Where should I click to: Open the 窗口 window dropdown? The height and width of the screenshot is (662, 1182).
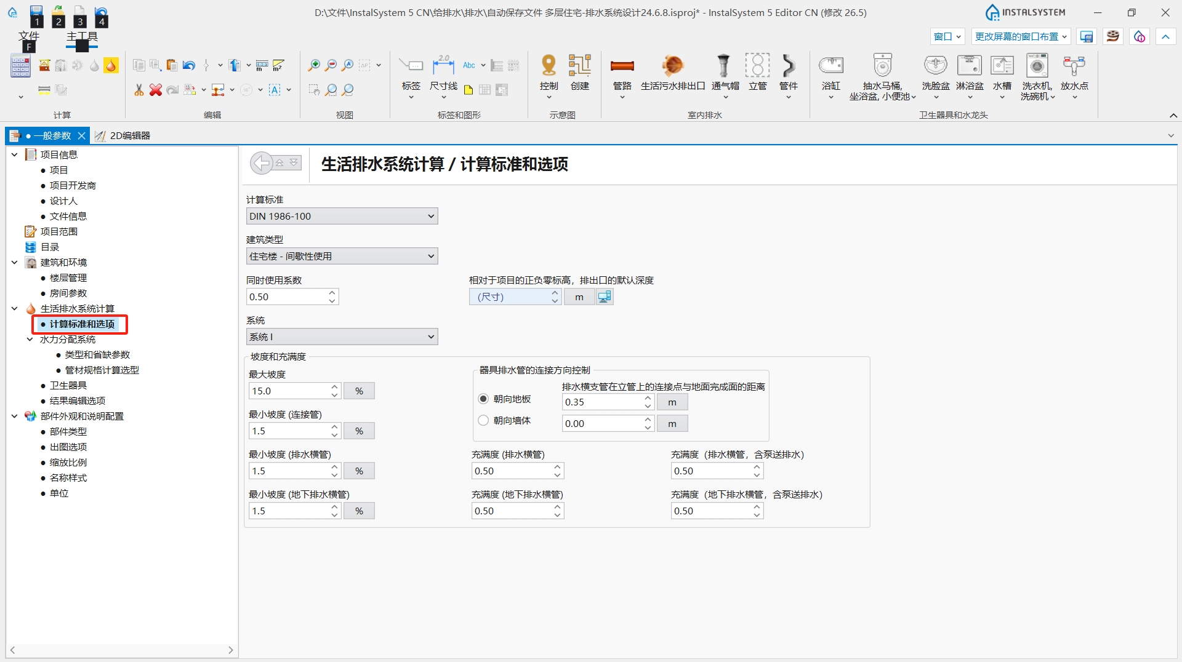[x=947, y=36]
